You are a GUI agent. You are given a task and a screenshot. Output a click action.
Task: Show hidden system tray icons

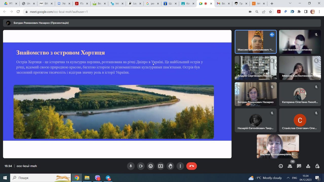[288, 178]
